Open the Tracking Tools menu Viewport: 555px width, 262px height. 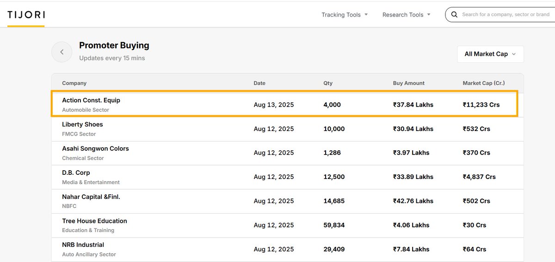pyautogui.click(x=345, y=15)
